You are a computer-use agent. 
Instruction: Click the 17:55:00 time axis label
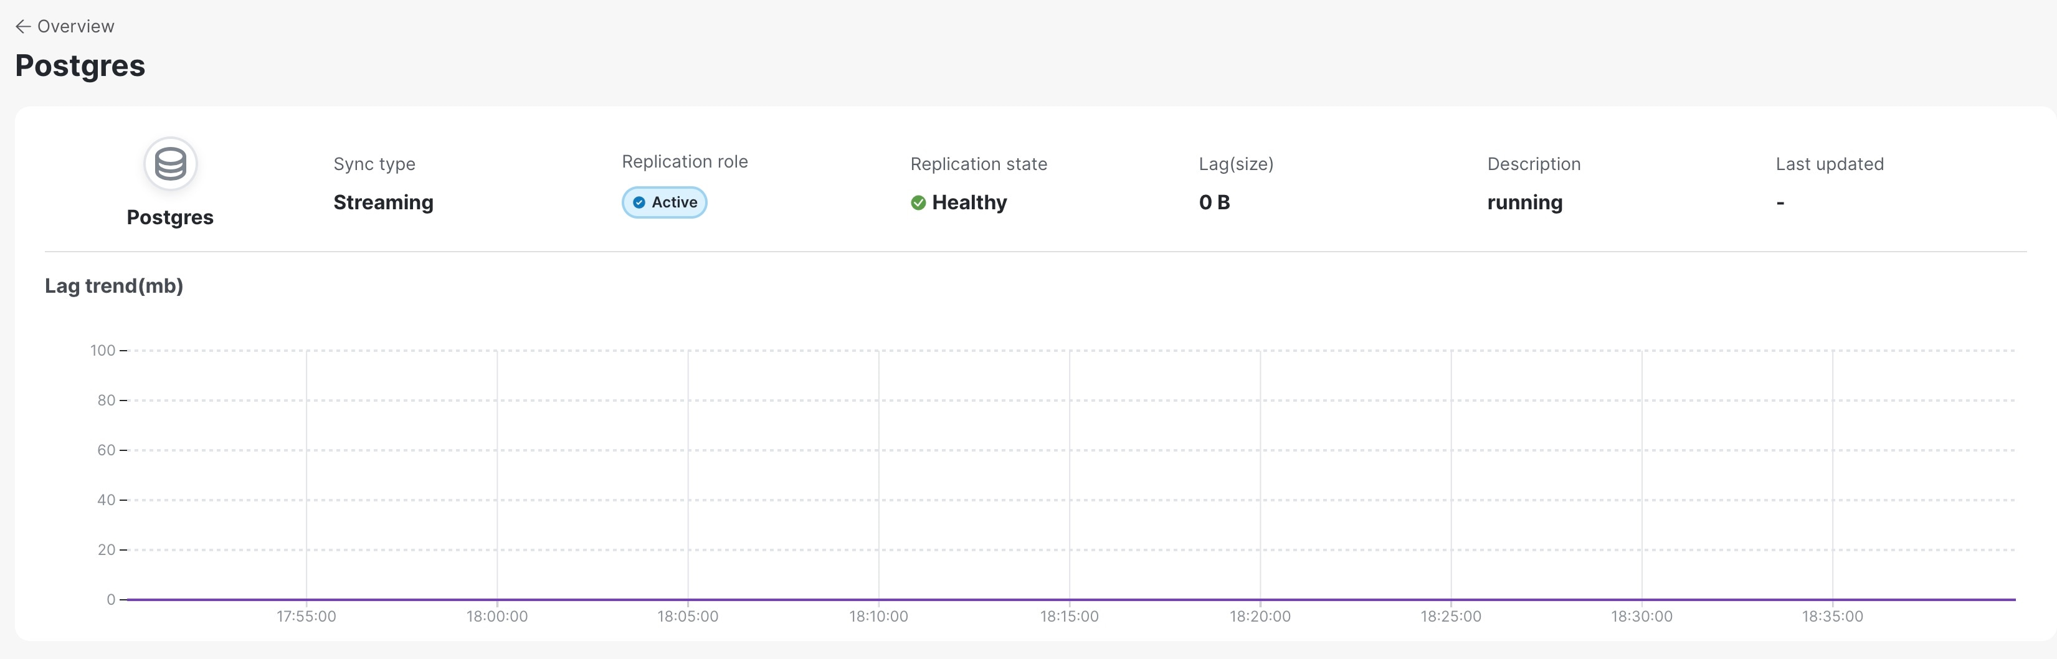pyautogui.click(x=306, y=616)
